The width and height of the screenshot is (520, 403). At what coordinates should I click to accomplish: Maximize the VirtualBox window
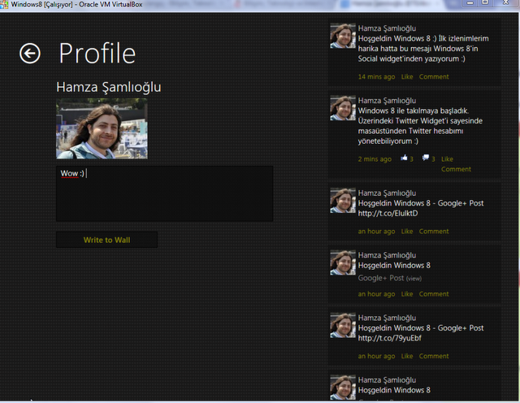(485, 3)
